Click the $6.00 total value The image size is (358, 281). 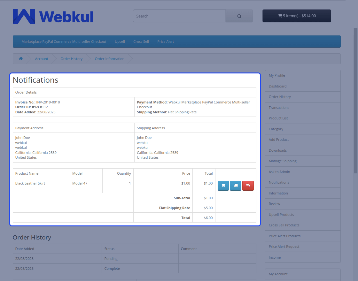click(208, 218)
